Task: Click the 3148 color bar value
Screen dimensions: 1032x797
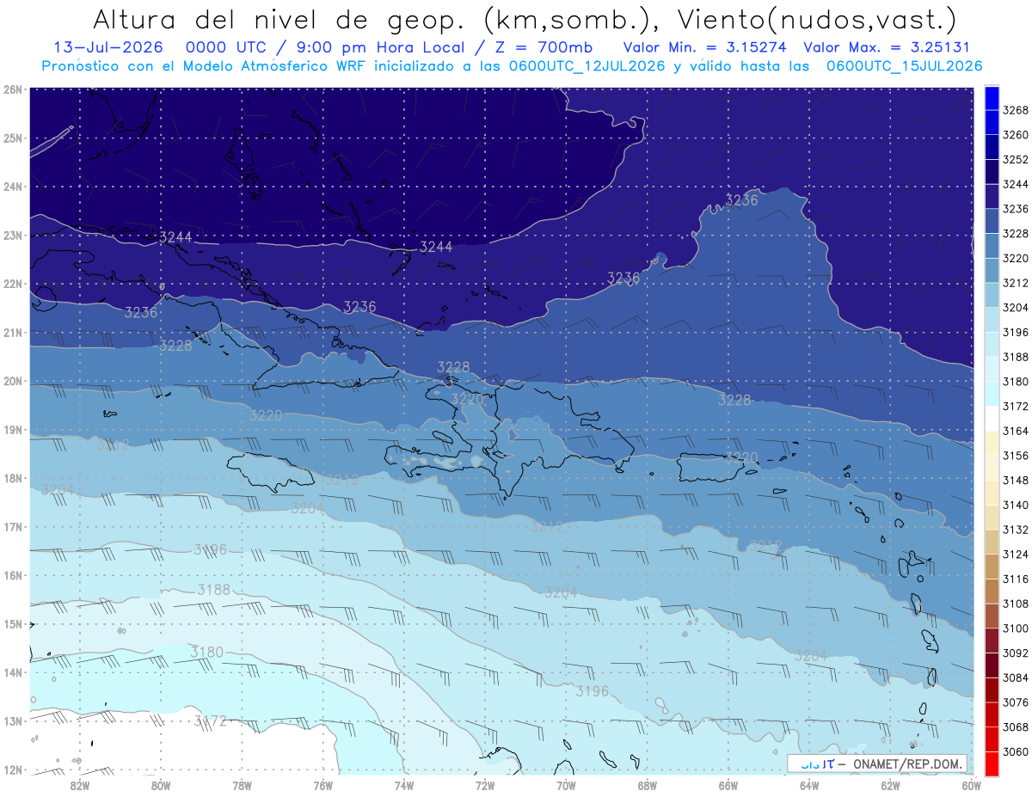Action: (1016, 481)
